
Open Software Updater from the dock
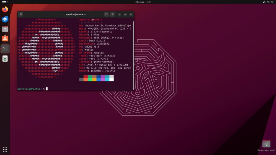(x=5, y=58)
